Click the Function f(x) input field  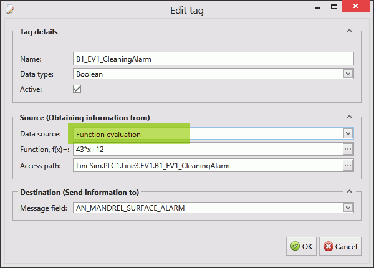click(x=208, y=149)
